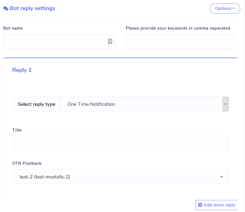
Task: Click the contact card icon in Bot name field
Action: [110, 41]
